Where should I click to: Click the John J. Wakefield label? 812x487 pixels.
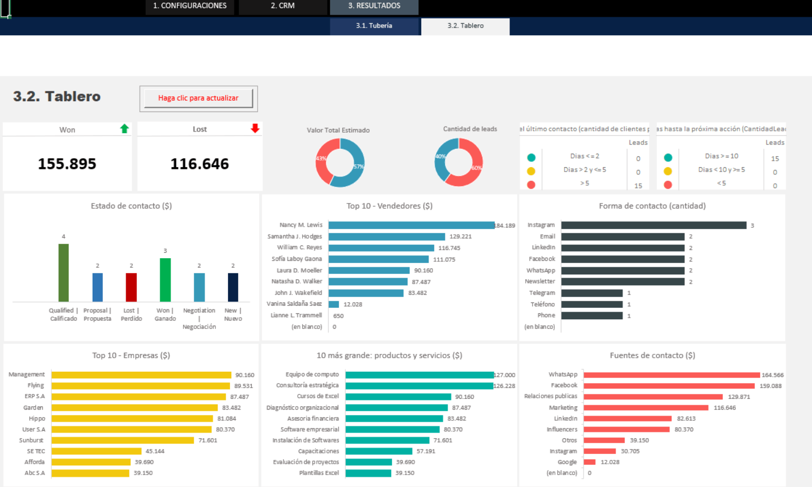(x=298, y=293)
